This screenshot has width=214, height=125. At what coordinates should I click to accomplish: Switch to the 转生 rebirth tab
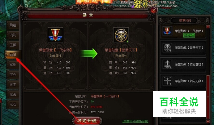click(13, 84)
